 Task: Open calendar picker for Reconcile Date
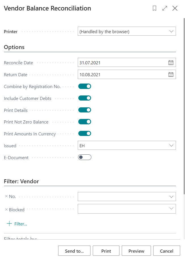171,63
